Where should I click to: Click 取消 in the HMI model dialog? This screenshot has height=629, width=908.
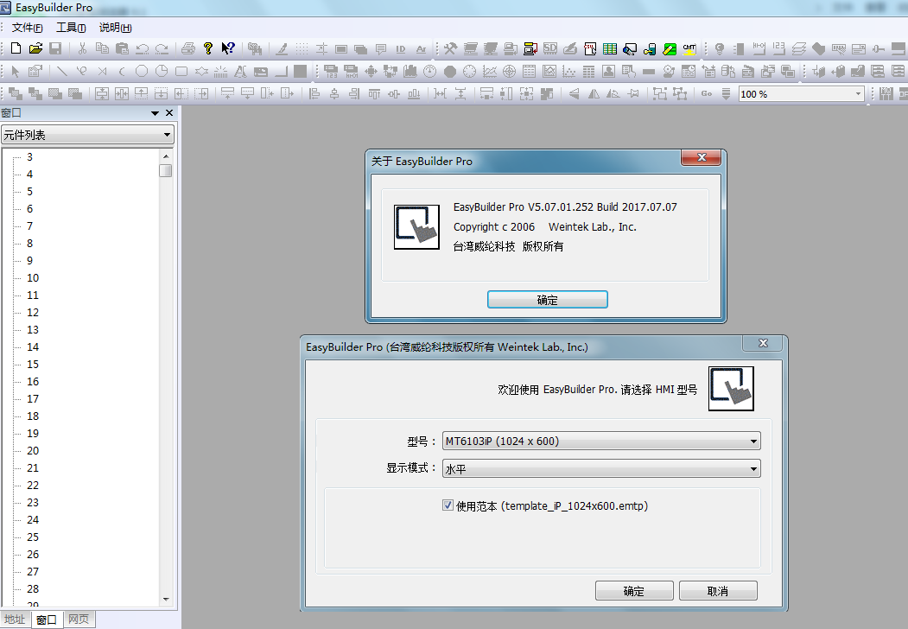717,591
